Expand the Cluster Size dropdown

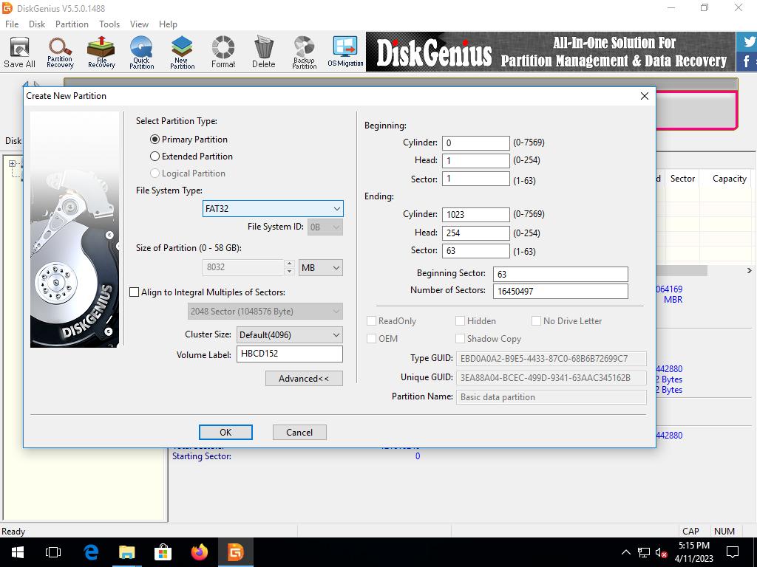pyautogui.click(x=289, y=335)
